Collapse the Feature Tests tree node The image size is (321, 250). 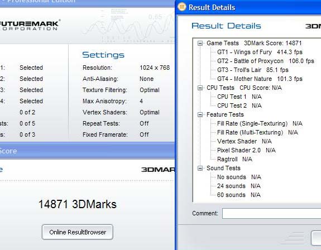pyautogui.click(x=200, y=114)
